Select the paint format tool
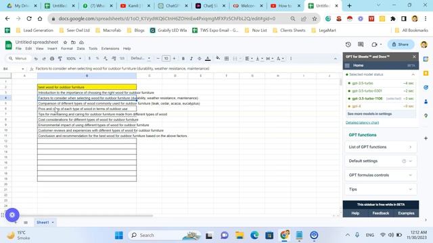 point(60,59)
